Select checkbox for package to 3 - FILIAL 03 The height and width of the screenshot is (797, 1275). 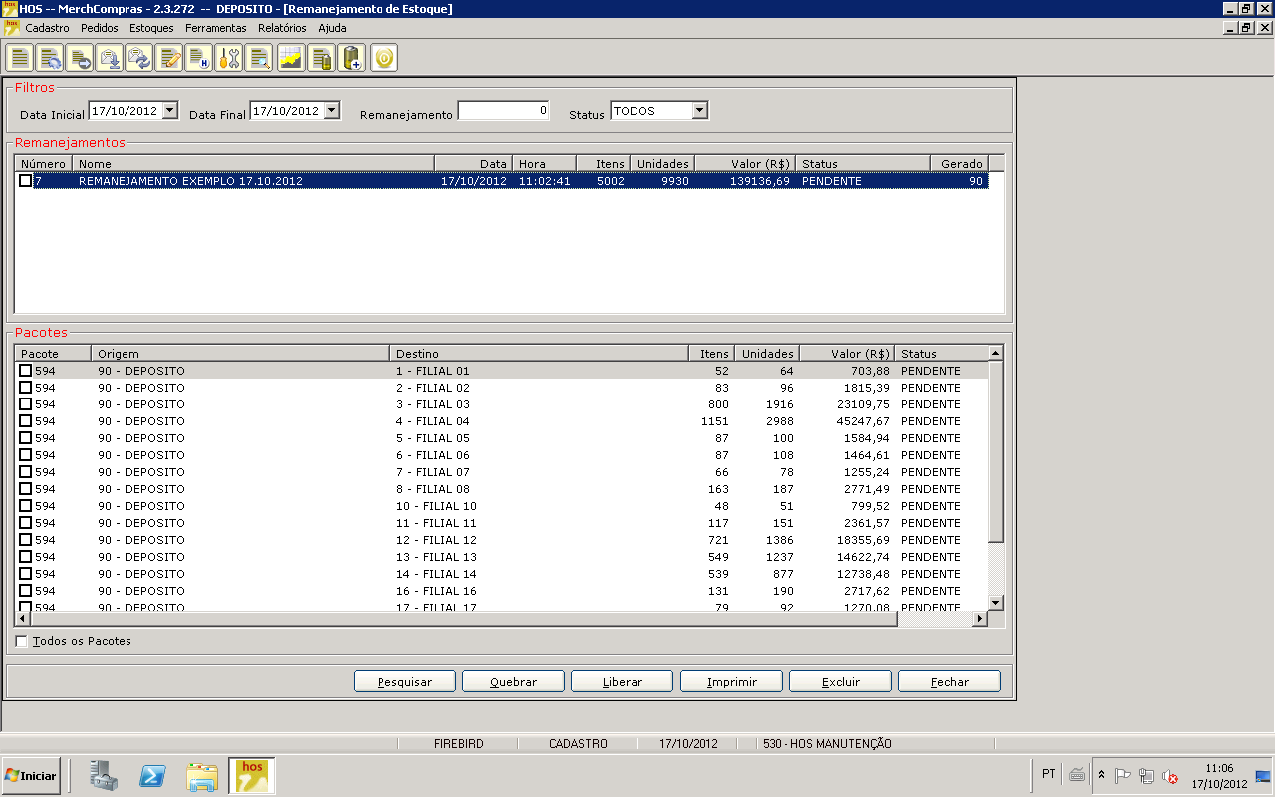click(x=25, y=404)
